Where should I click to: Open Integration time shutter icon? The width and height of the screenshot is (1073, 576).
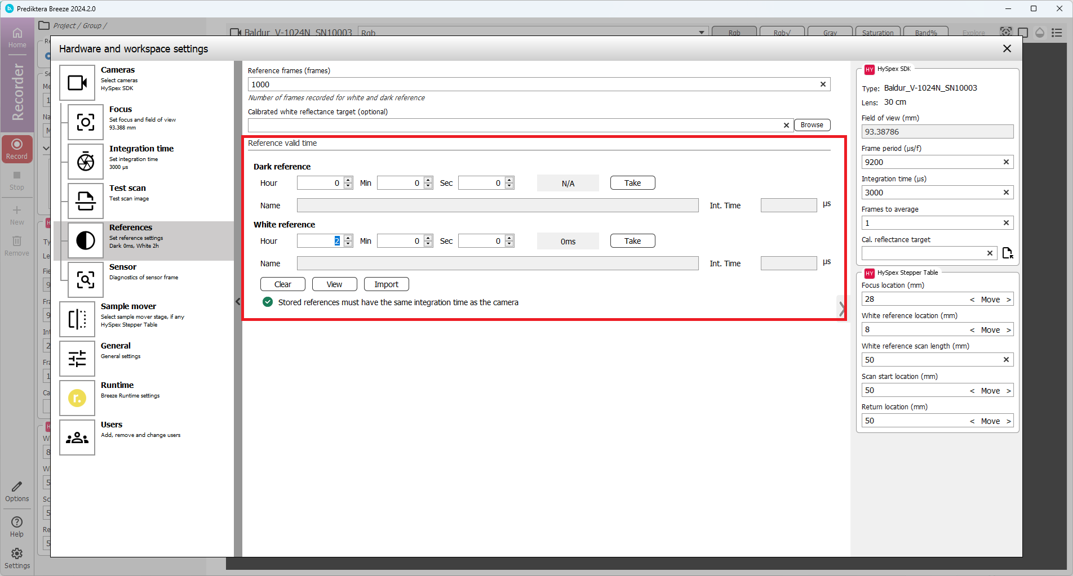[86, 162]
